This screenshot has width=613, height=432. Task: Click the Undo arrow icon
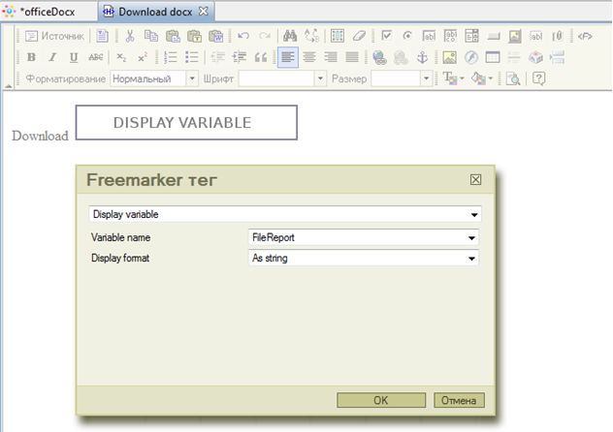242,36
